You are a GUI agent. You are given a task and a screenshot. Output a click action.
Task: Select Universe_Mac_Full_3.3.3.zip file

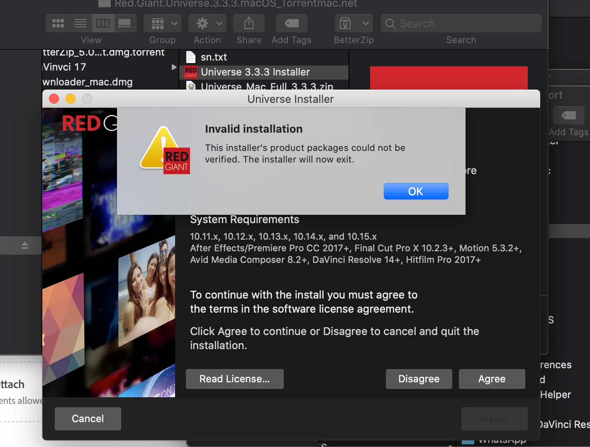(264, 85)
